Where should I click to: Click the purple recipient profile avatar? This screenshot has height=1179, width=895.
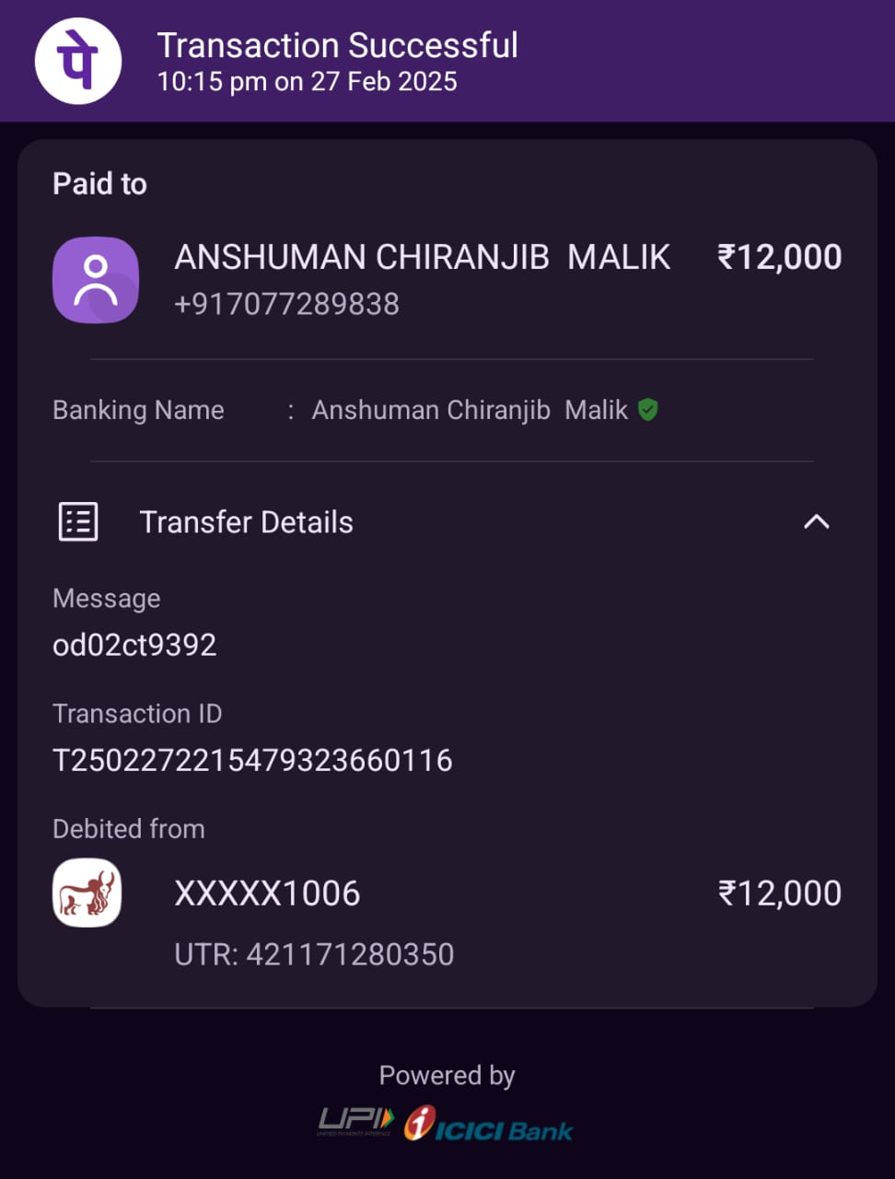coord(96,280)
